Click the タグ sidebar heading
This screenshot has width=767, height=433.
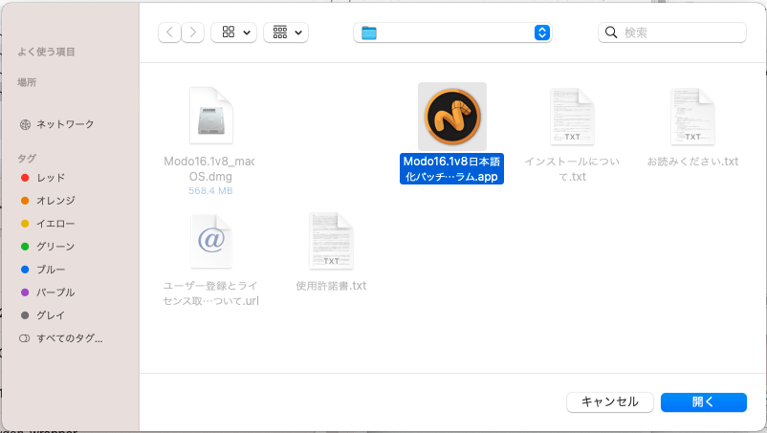click(x=27, y=158)
